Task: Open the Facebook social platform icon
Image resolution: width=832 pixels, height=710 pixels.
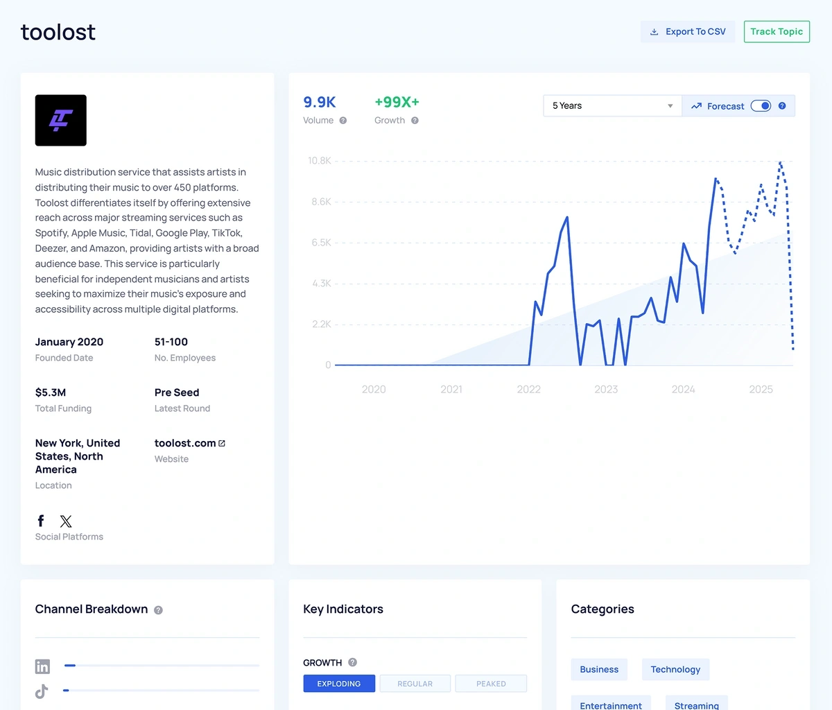Action: (41, 521)
